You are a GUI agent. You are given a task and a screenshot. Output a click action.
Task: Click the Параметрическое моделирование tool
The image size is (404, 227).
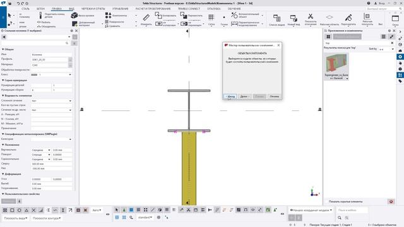point(246,24)
